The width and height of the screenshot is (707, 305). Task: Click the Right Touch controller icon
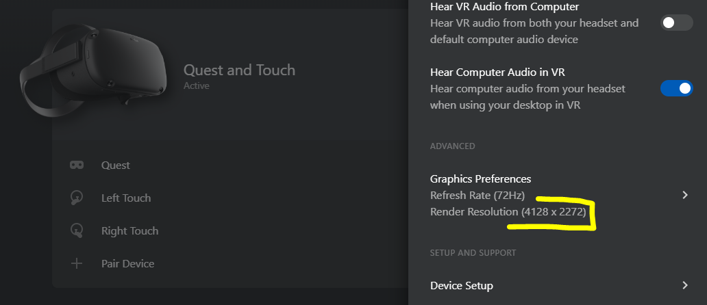click(77, 230)
